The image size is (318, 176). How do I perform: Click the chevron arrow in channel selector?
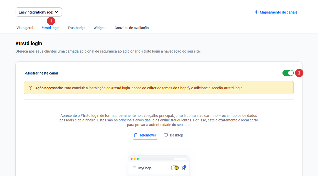pos(57,12)
